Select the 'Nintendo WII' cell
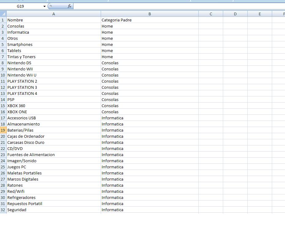This screenshot has height=232, width=285. point(54,69)
